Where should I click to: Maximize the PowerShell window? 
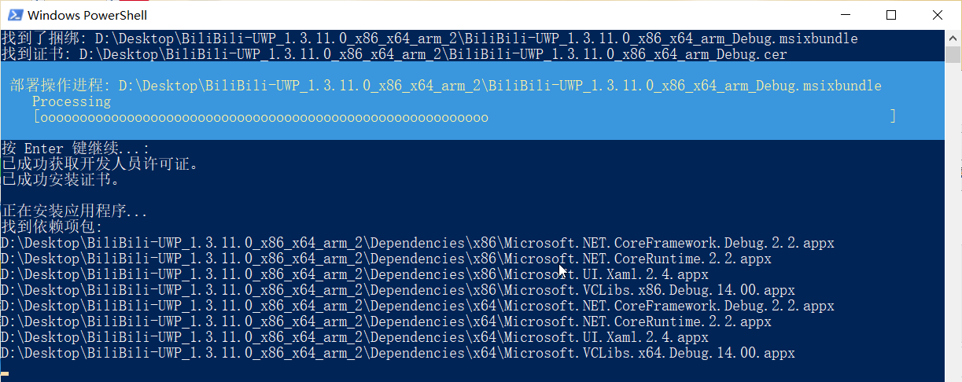point(891,14)
